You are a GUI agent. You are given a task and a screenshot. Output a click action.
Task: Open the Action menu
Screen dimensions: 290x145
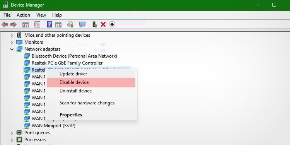(x=23, y=15)
